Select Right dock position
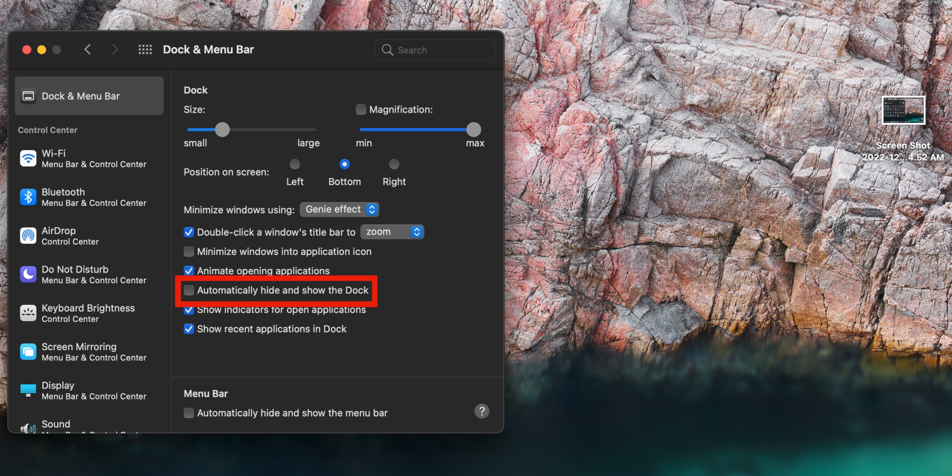 click(394, 164)
